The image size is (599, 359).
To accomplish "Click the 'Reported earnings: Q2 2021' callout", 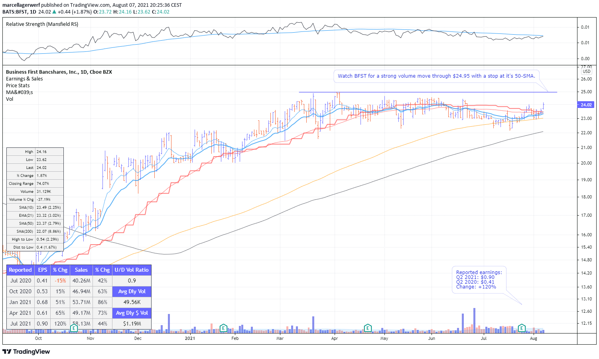I will pyautogui.click(x=479, y=280).
